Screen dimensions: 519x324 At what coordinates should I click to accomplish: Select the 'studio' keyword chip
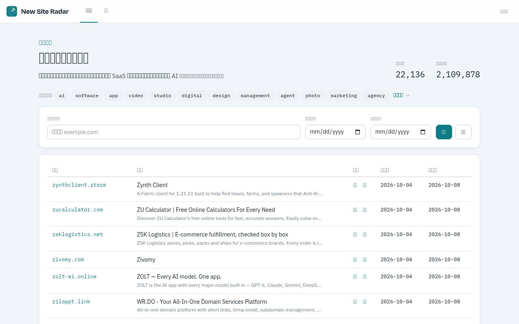click(x=162, y=96)
